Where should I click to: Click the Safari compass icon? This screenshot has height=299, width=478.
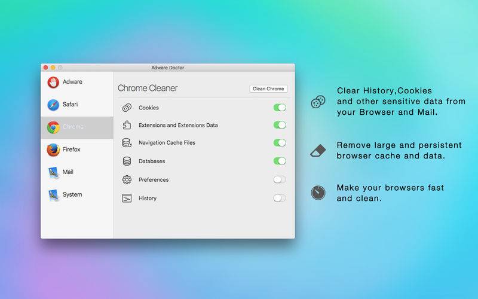coord(53,105)
